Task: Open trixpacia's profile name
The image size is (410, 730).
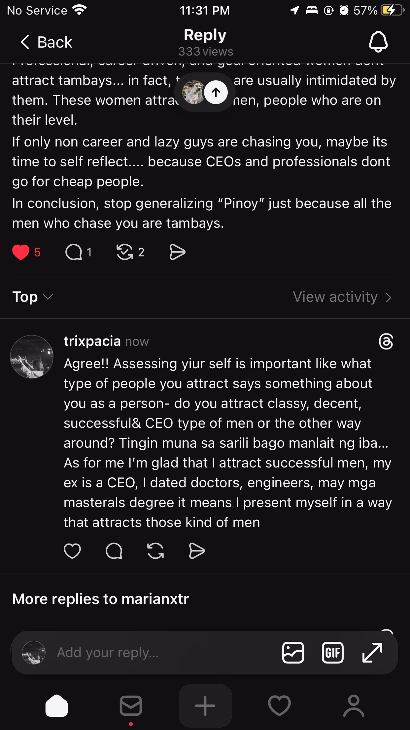Action: click(92, 341)
